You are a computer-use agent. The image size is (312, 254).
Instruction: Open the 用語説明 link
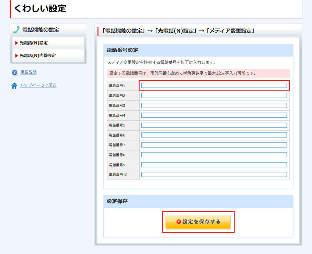pyautogui.click(x=28, y=72)
